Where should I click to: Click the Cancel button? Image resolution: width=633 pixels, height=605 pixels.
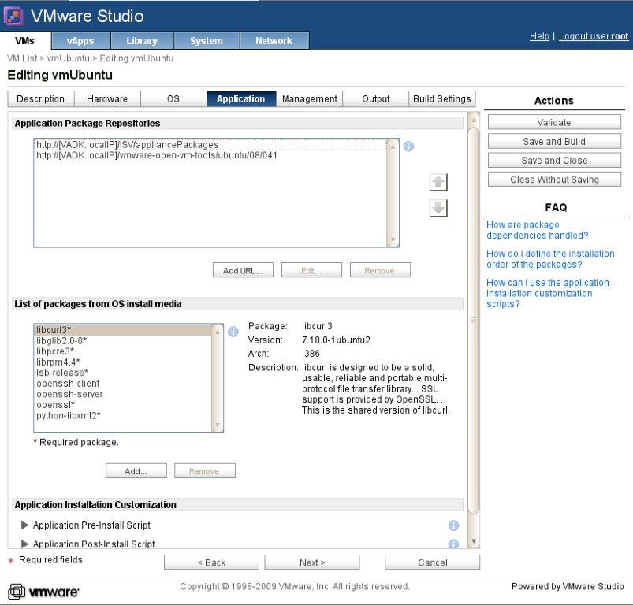432,562
